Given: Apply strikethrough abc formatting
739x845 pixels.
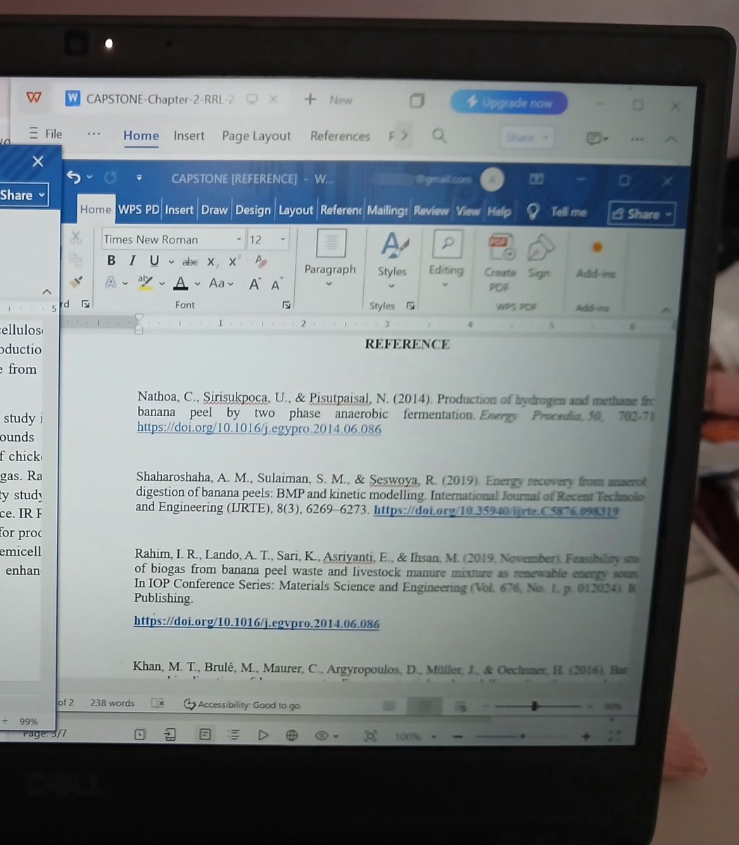Looking at the screenshot, I should (x=190, y=261).
